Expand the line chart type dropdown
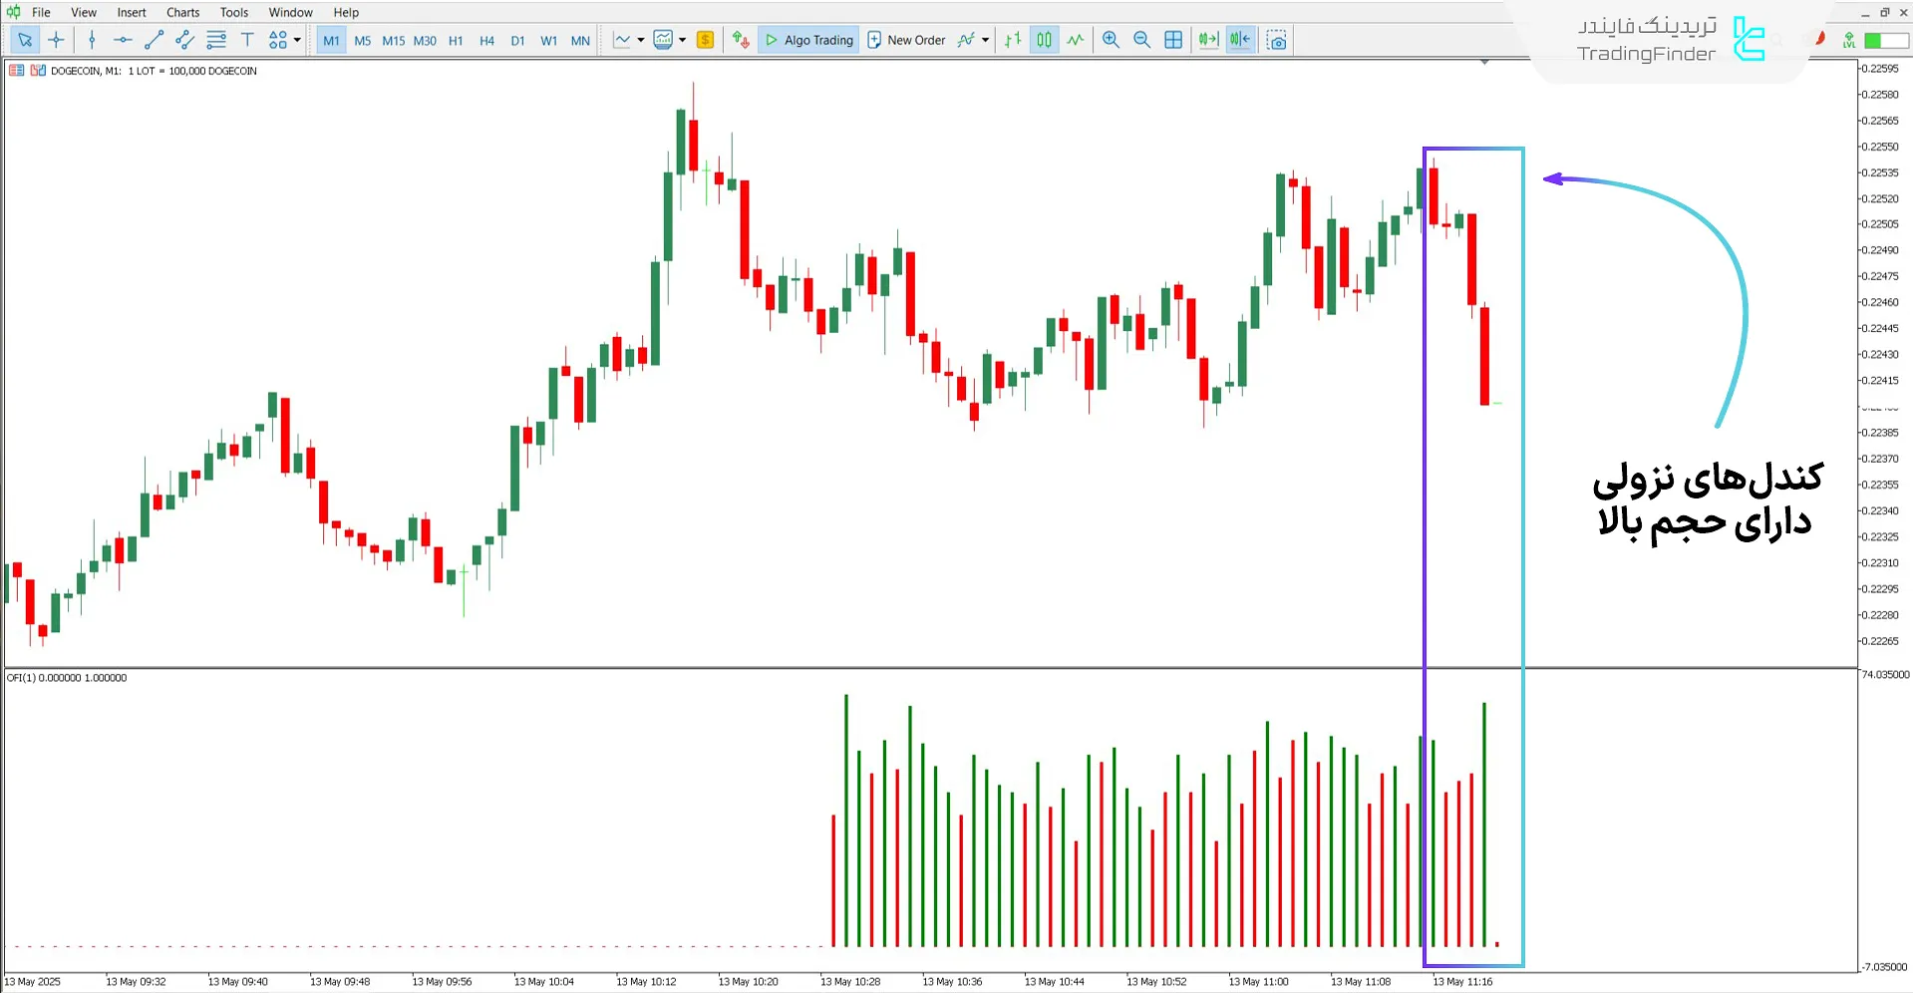Image resolution: width=1913 pixels, height=993 pixels. pos(642,40)
